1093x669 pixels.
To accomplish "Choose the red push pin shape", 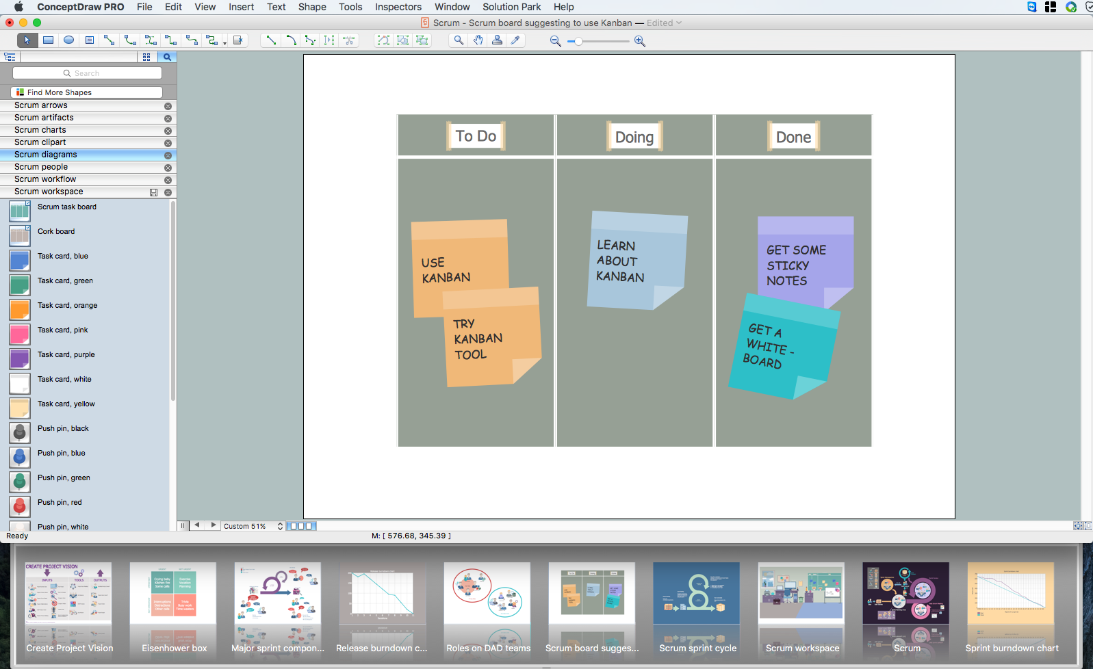I will tap(20, 507).
